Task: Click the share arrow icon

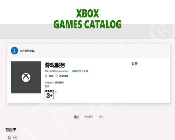Action: click(x=46, y=76)
